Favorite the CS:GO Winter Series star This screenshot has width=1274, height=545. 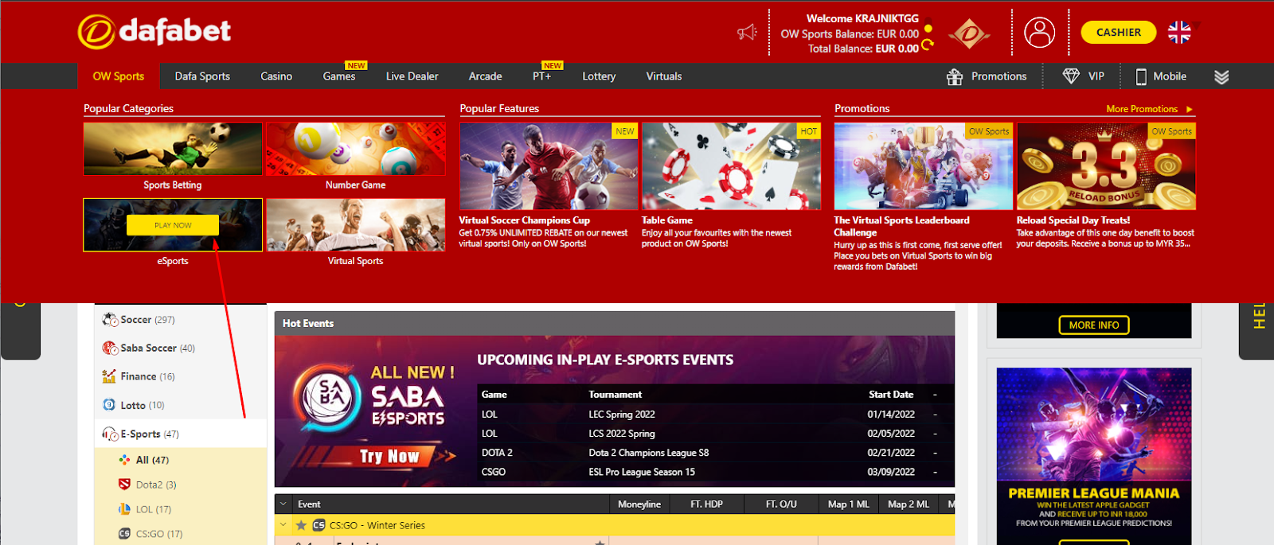[x=301, y=525]
